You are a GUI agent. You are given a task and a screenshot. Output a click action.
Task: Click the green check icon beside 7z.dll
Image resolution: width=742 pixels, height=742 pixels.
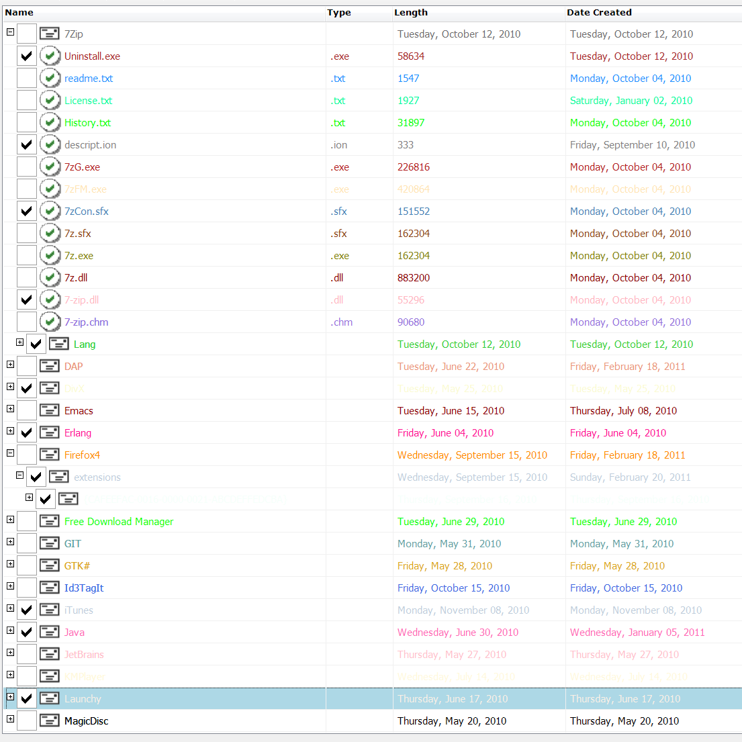(x=50, y=277)
